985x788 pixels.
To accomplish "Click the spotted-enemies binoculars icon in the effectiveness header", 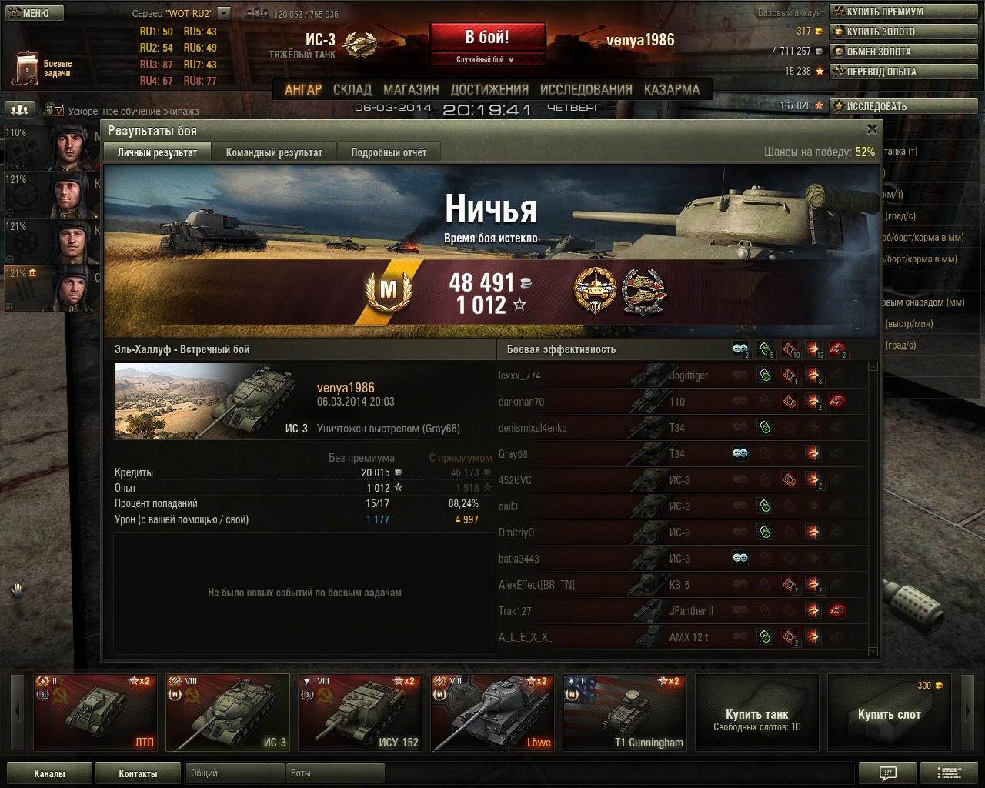I will coord(740,349).
